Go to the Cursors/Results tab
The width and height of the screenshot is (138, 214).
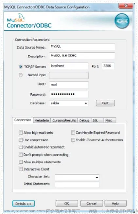(64, 120)
